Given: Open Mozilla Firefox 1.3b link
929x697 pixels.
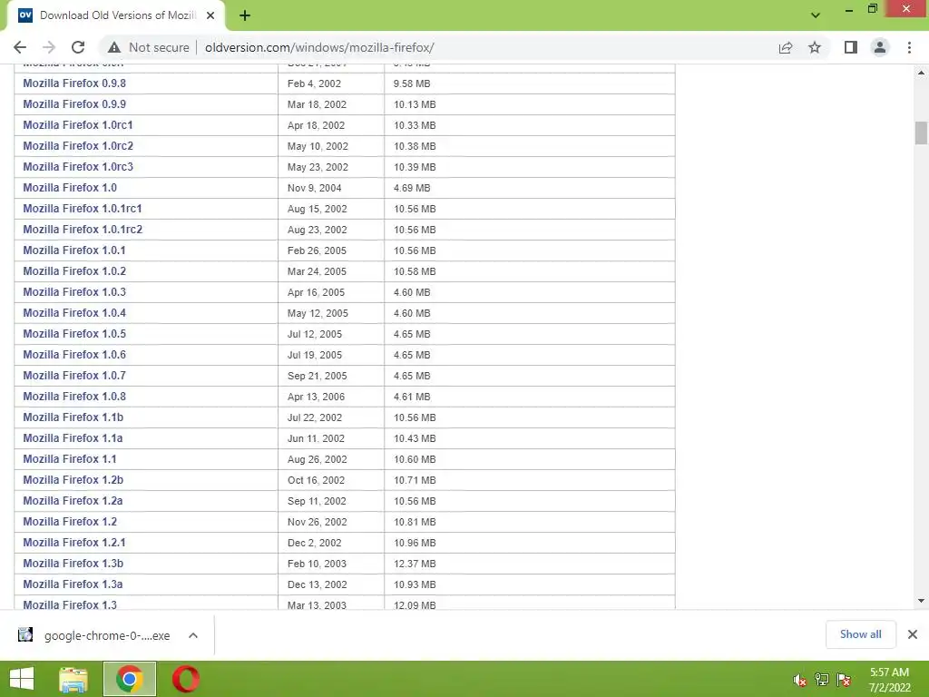Looking at the screenshot, I should [x=73, y=564].
